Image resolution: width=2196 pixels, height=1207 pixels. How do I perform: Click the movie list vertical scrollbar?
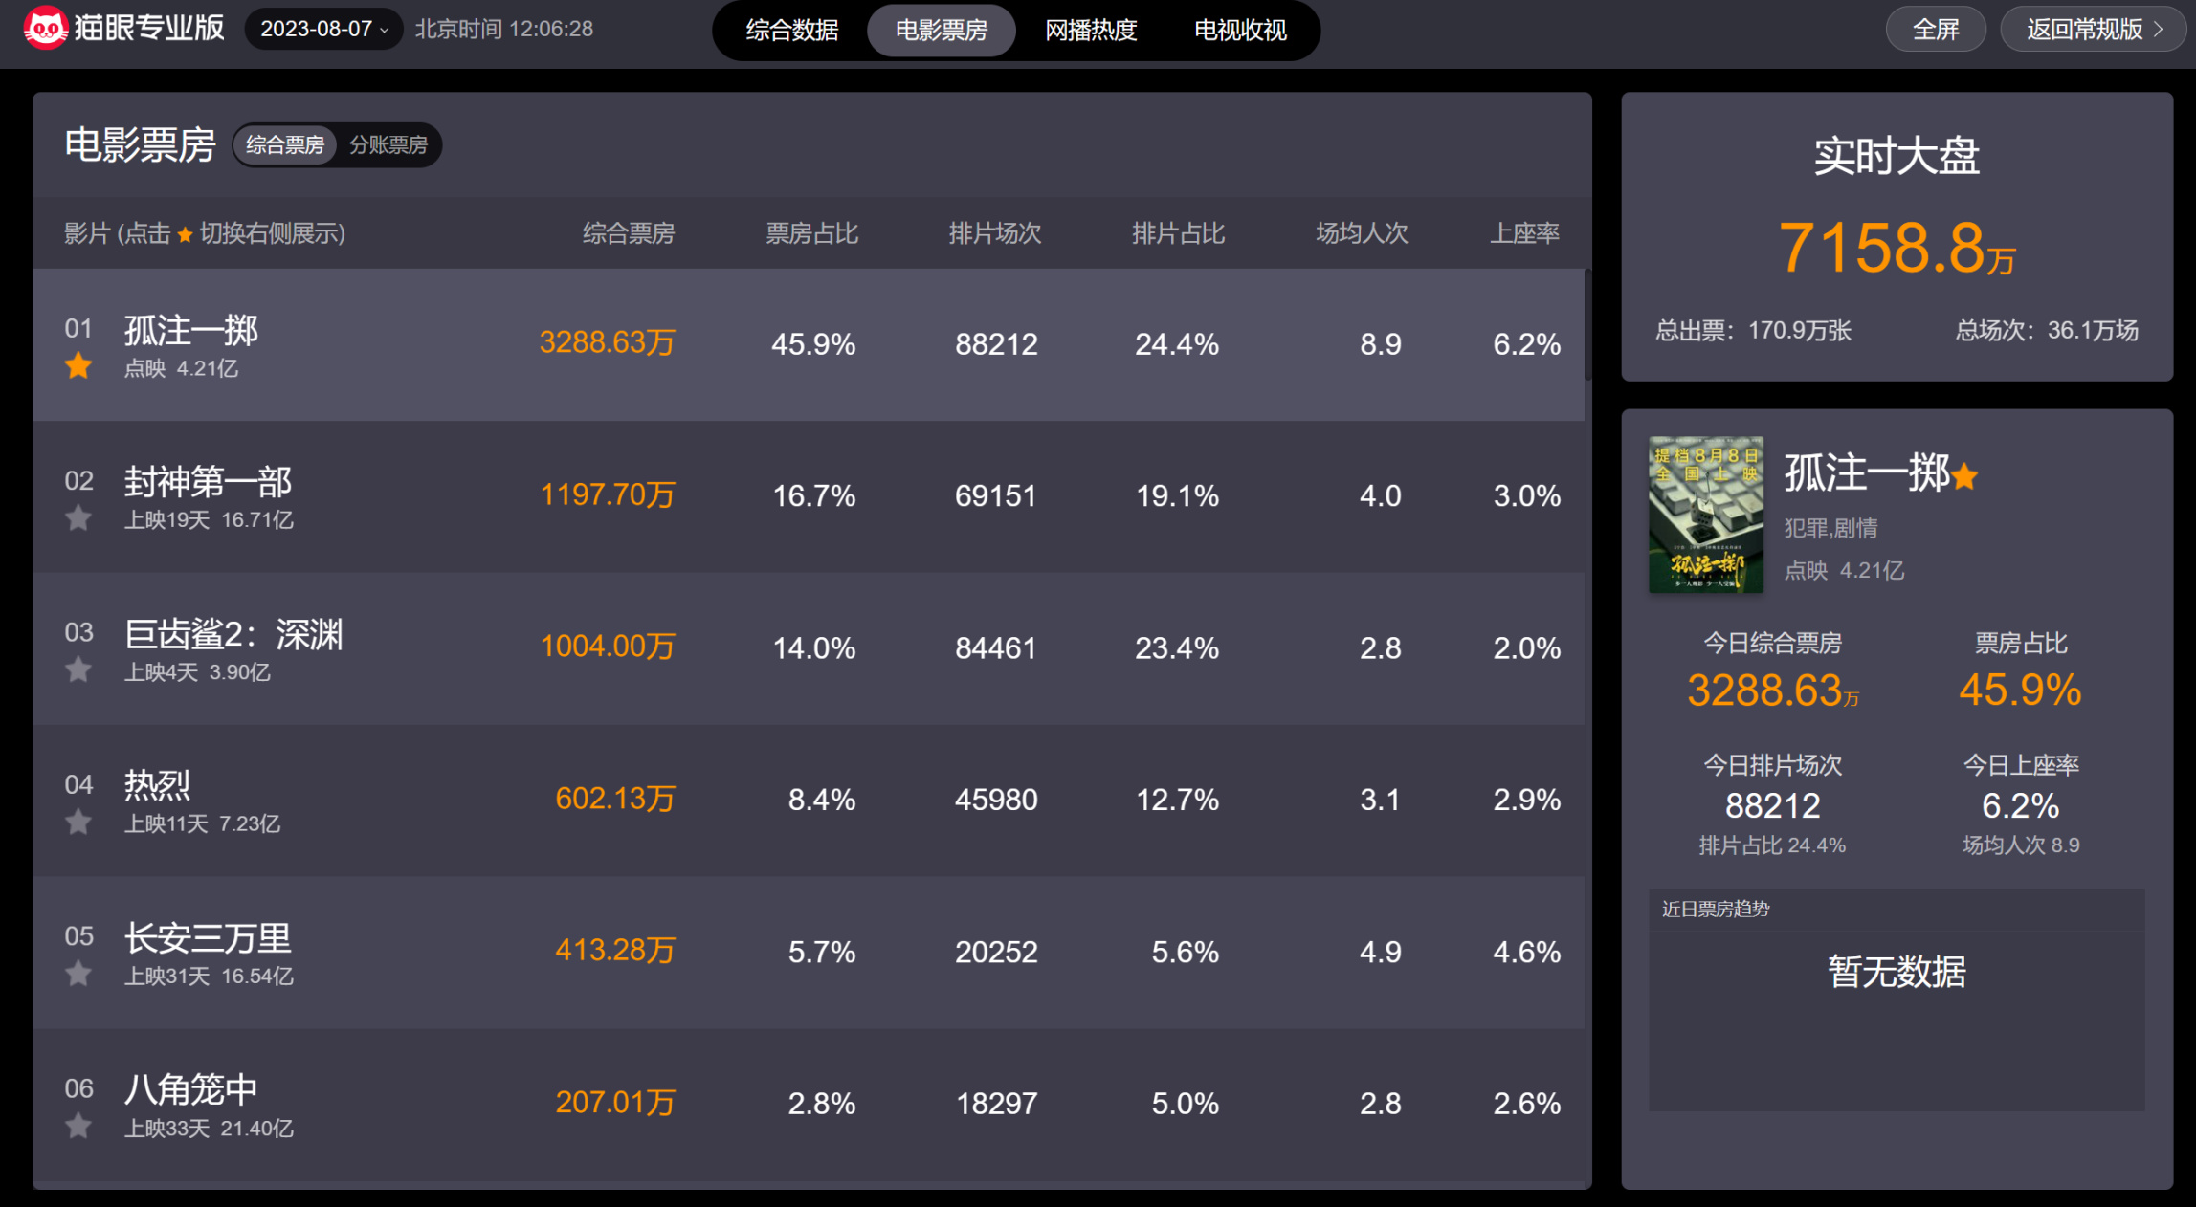(x=1587, y=325)
